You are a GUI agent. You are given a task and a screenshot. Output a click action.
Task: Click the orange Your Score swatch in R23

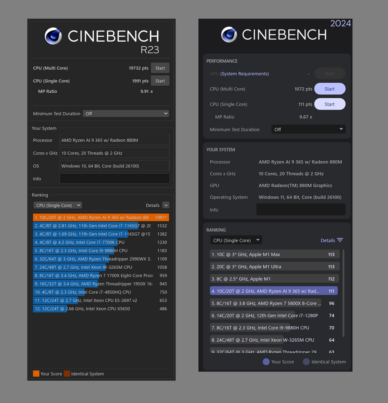(36, 373)
